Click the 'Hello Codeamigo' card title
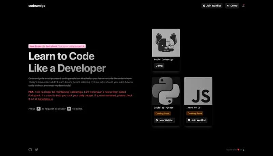 click(x=164, y=60)
